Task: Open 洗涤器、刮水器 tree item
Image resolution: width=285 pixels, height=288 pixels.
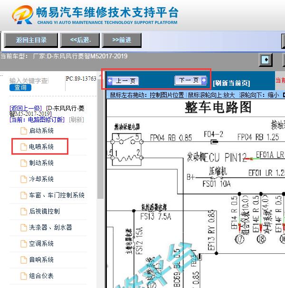Action: pos(50,227)
